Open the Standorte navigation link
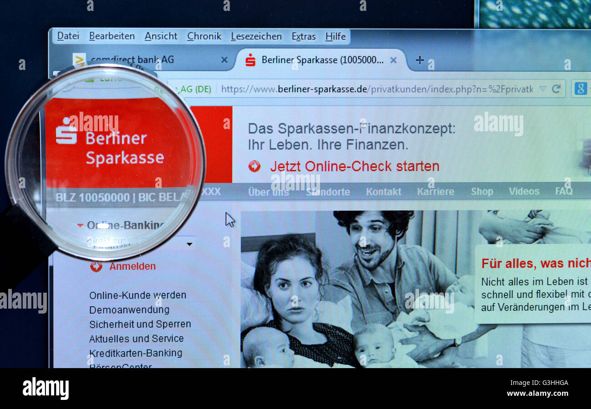This screenshot has height=409, width=591. coord(328,192)
